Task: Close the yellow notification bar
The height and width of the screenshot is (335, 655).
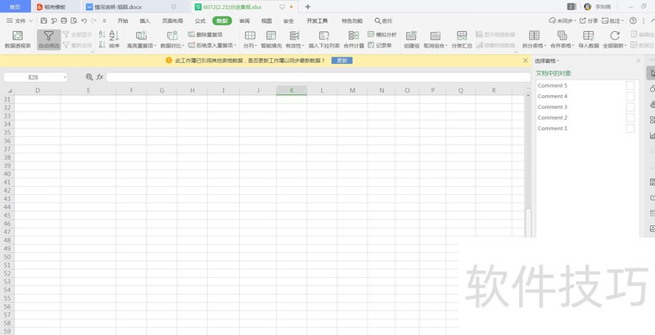Action: [526, 61]
